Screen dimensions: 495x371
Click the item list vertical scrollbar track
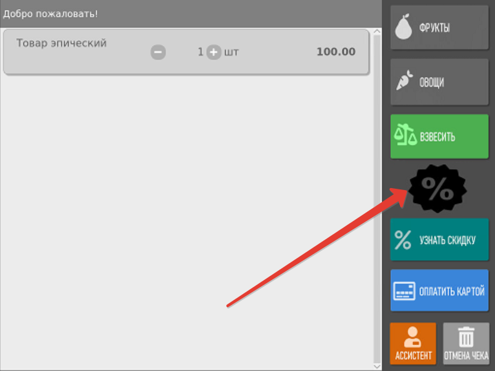click(377, 199)
